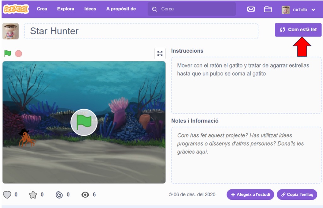Click the Scratch logo
323x208 pixels.
point(16,9)
